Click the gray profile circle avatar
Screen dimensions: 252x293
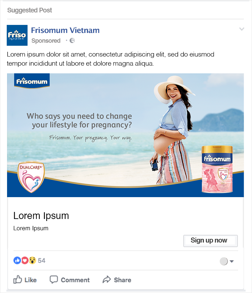click(x=224, y=261)
